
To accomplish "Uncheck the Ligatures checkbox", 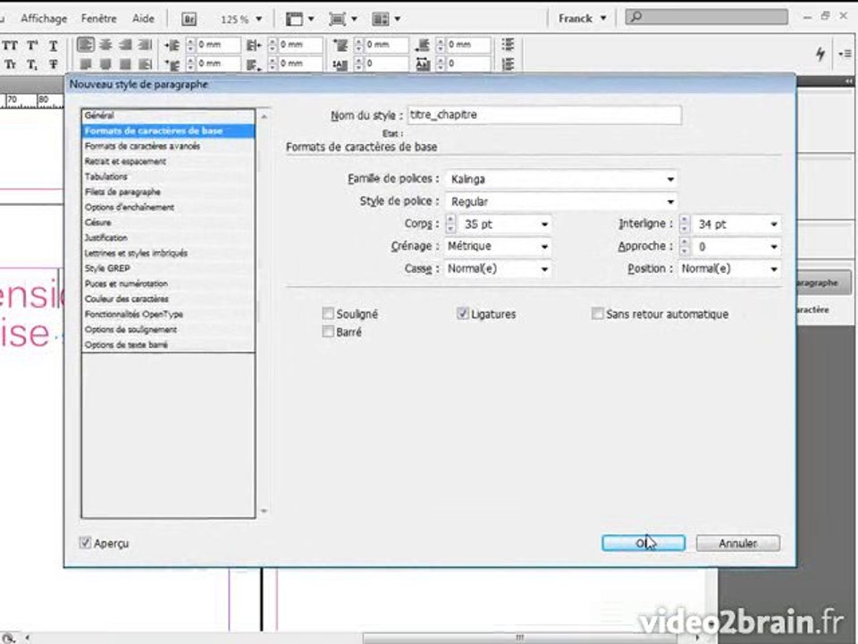I will click(462, 314).
